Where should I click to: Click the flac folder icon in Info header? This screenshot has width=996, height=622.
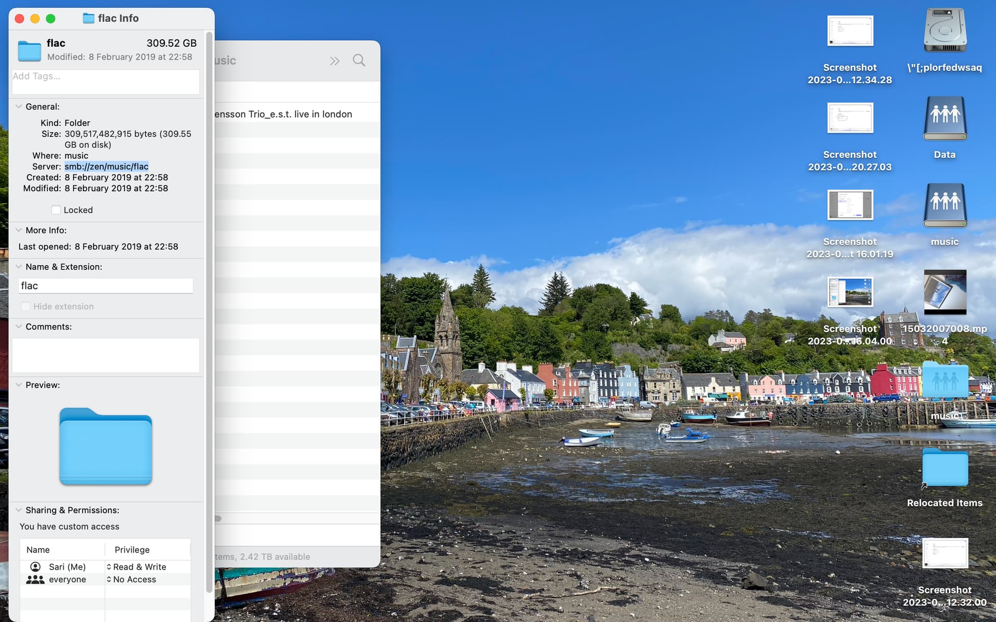(x=29, y=50)
